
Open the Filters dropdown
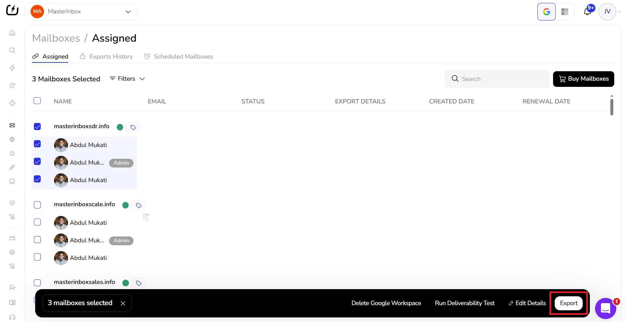coord(127,79)
